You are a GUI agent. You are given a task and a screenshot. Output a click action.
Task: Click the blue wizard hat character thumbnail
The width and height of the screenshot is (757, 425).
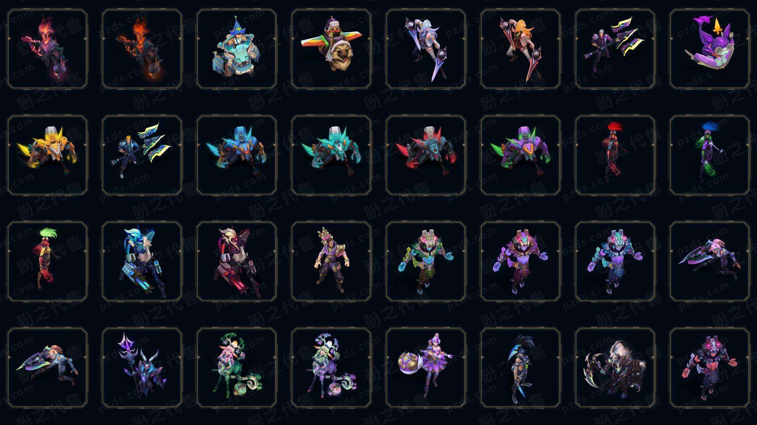pyautogui.click(x=237, y=49)
